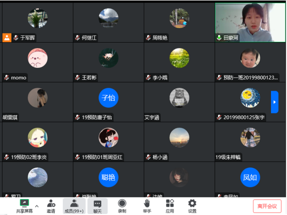This screenshot has width=287, height=215.
Task: Toggle the green microphone icon of 田蒙珂
Action: (219, 38)
